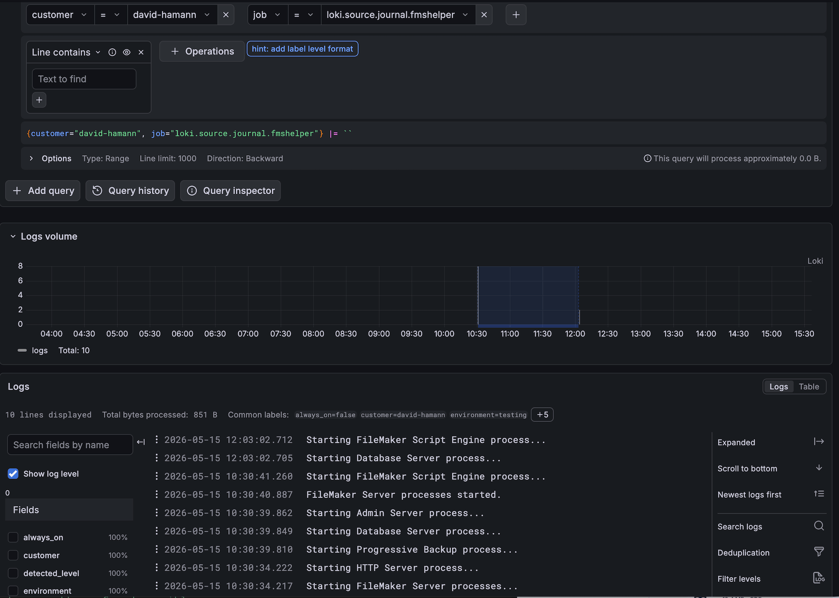Collapse the Logs volume panel
The image size is (839, 598).
click(13, 237)
